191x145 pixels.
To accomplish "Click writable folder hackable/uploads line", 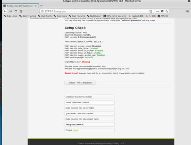I will 86,66.
